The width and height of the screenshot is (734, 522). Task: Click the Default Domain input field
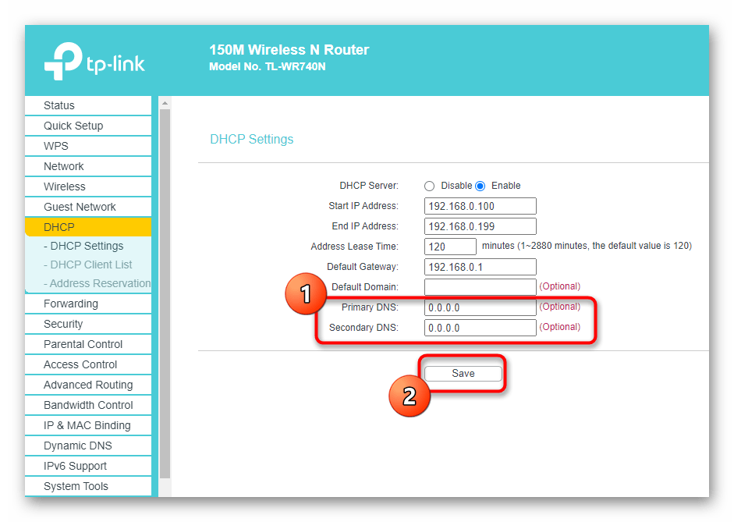(x=480, y=287)
